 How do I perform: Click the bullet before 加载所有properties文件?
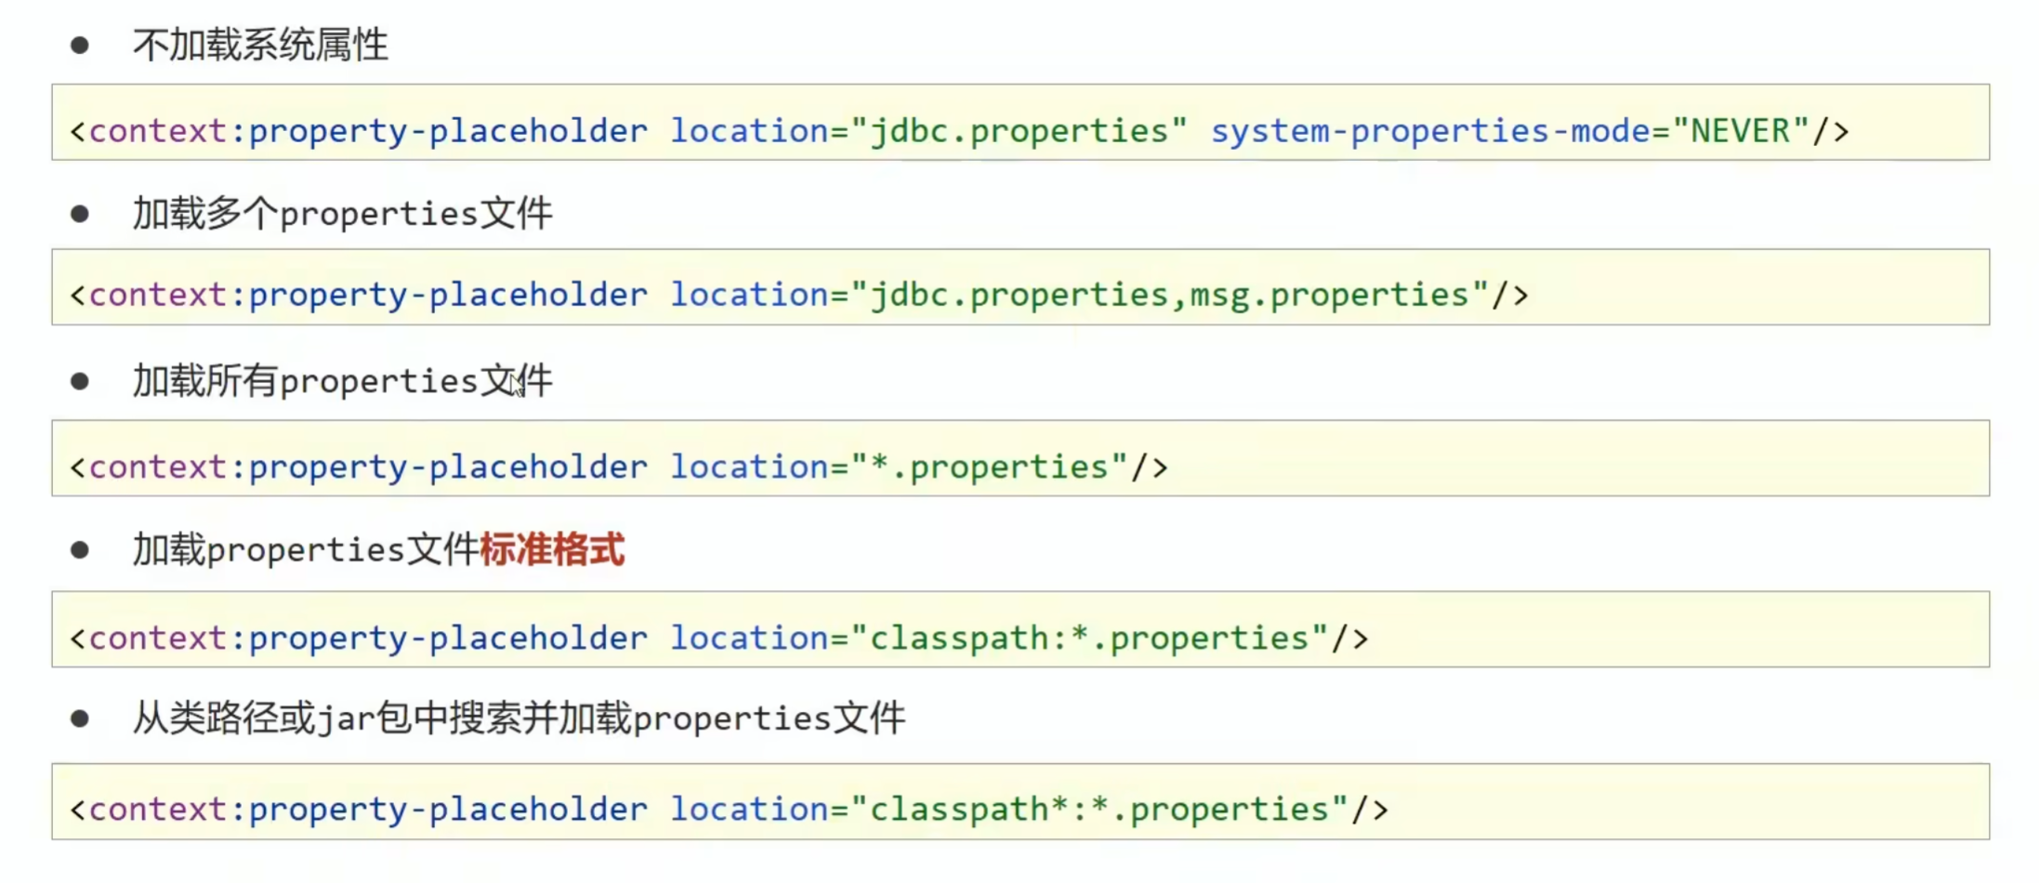pyautogui.click(x=80, y=381)
